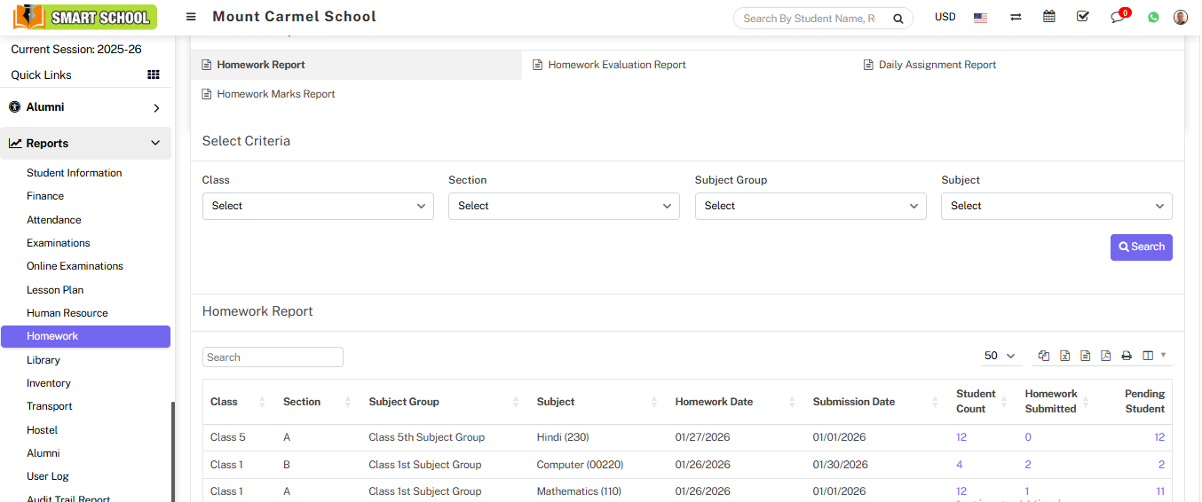Go to Attendance reports in sidebar
This screenshot has width=1202, height=502.
[54, 220]
